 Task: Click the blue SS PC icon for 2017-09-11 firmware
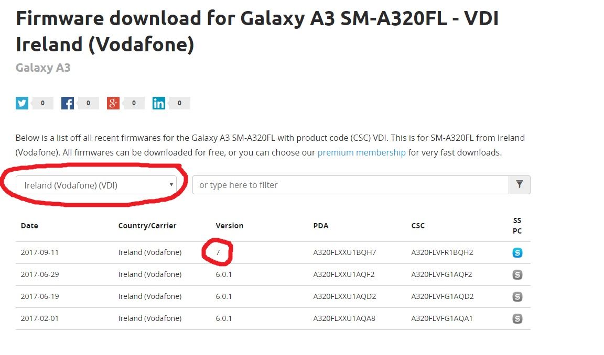tap(517, 253)
